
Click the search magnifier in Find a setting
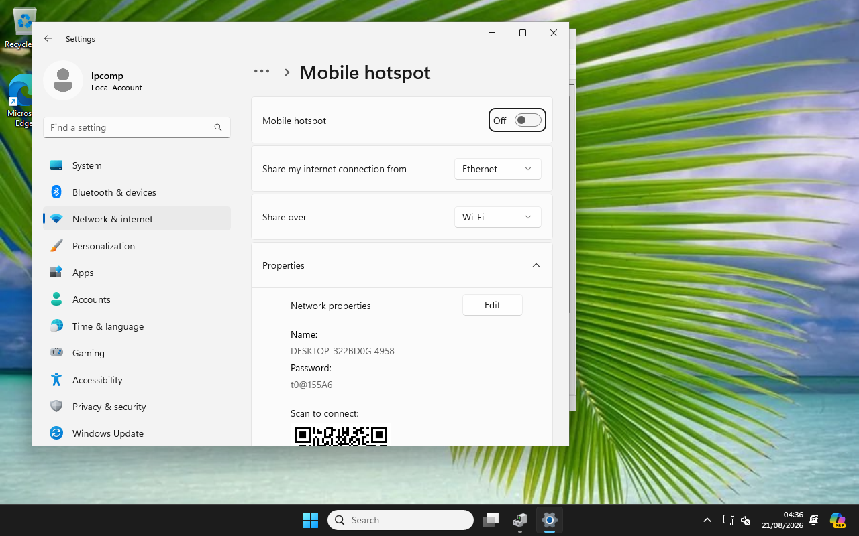point(218,127)
